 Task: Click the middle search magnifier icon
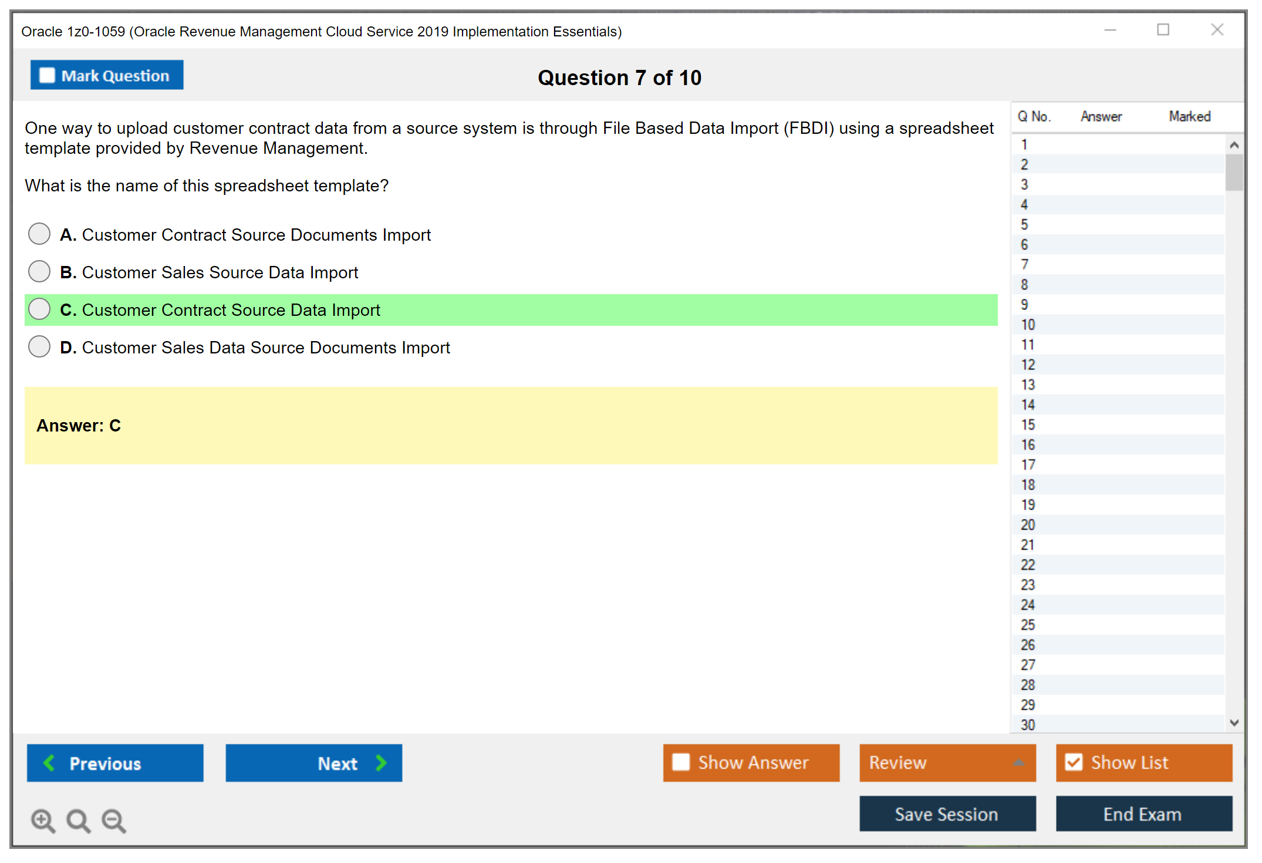[78, 820]
